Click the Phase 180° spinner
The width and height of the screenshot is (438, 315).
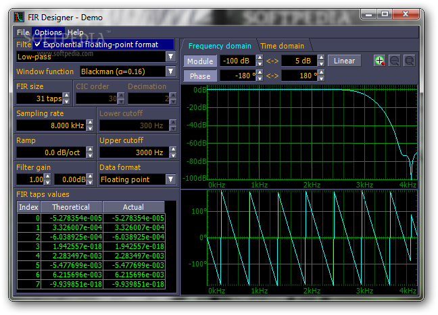point(321,76)
